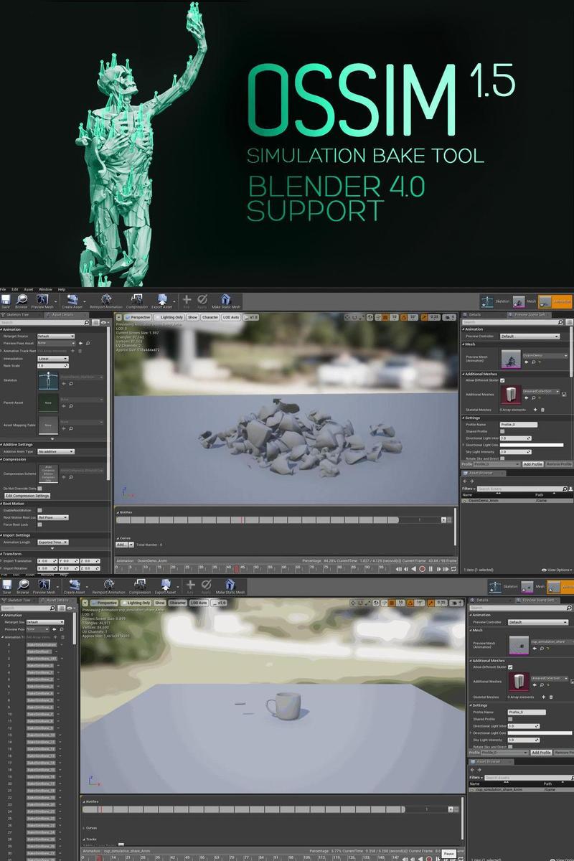Pick Directional Light Color swatch in the upper editor
The height and width of the screenshot is (861, 574).
531,445
